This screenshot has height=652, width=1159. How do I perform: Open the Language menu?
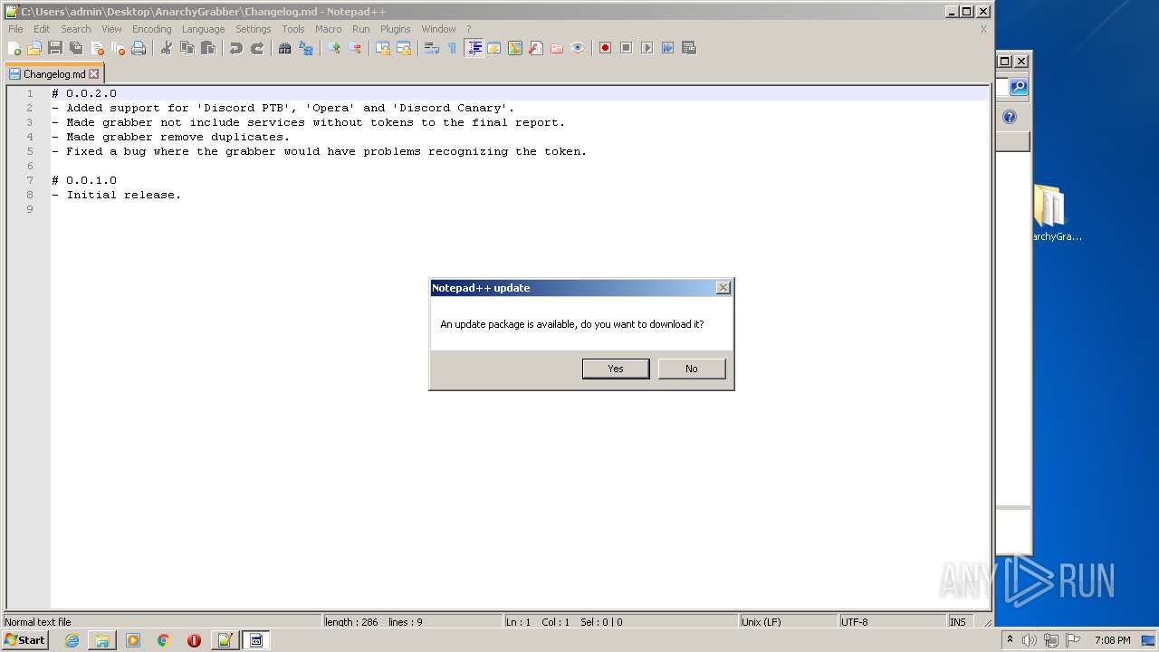pyautogui.click(x=203, y=29)
